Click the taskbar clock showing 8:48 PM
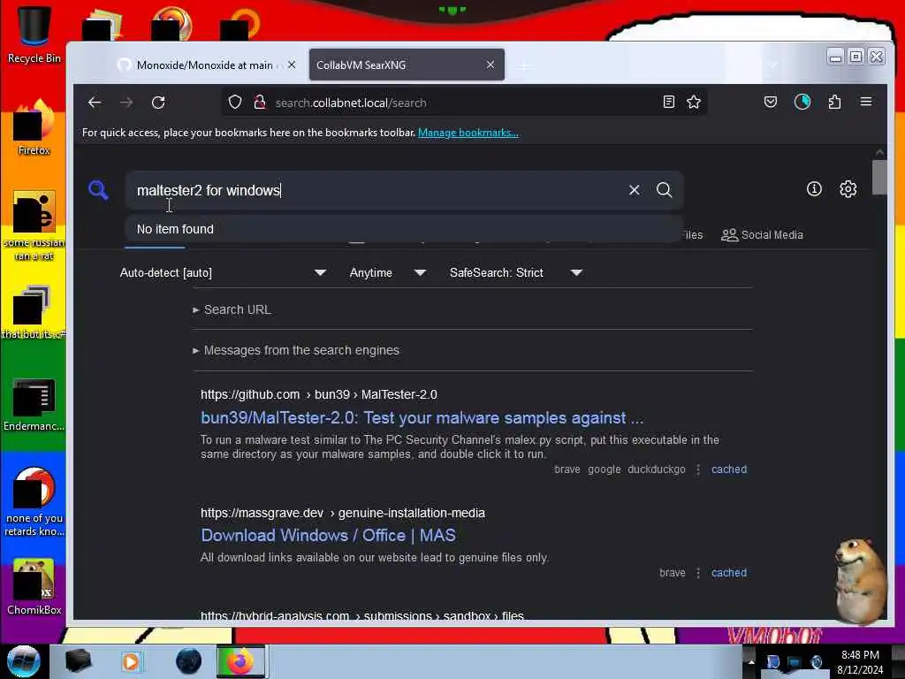The width and height of the screenshot is (905, 679). pos(860,662)
